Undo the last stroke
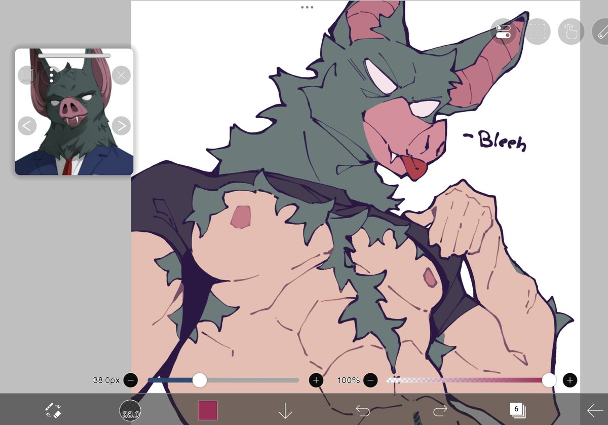The height and width of the screenshot is (425, 608). tap(363, 410)
